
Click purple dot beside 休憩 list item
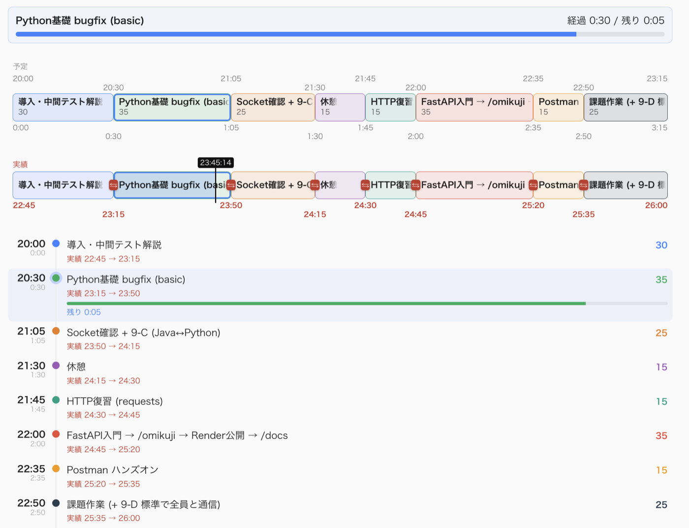click(56, 365)
